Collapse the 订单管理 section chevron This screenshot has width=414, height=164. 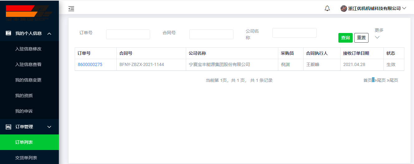coord(49,127)
